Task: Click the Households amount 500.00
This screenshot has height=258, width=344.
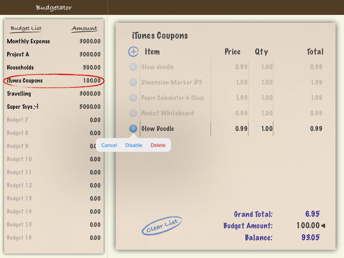Action: pos(92,67)
